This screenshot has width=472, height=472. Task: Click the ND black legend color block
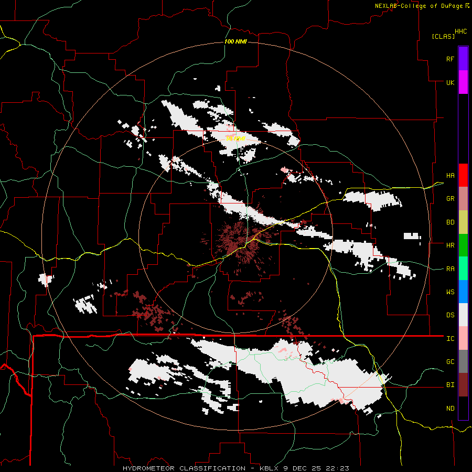tap(463, 408)
